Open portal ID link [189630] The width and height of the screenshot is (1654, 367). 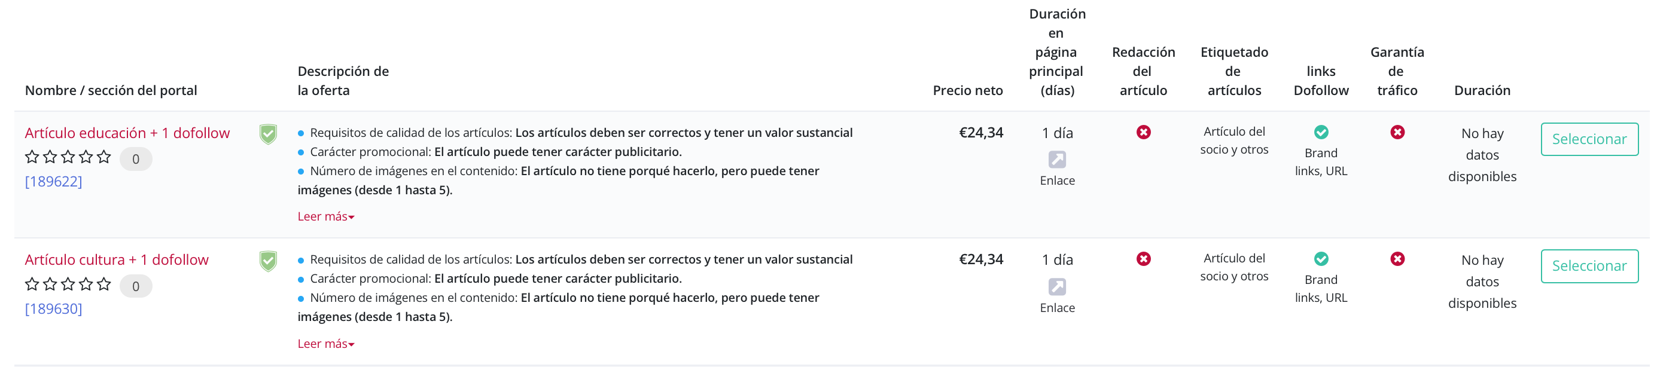coord(53,308)
